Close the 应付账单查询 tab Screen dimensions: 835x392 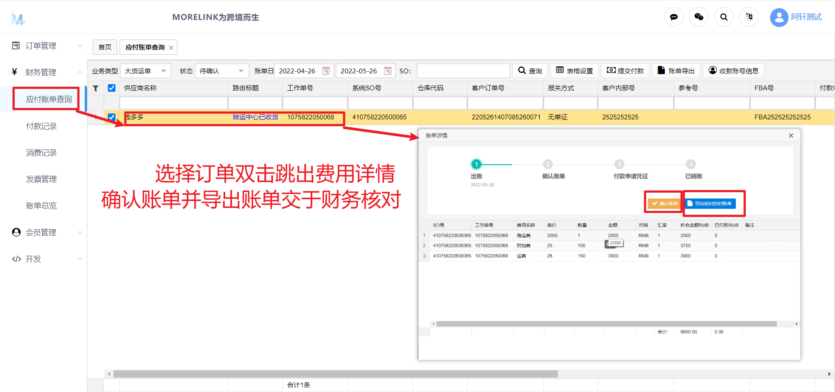pyautogui.click(x=171, y=48)
